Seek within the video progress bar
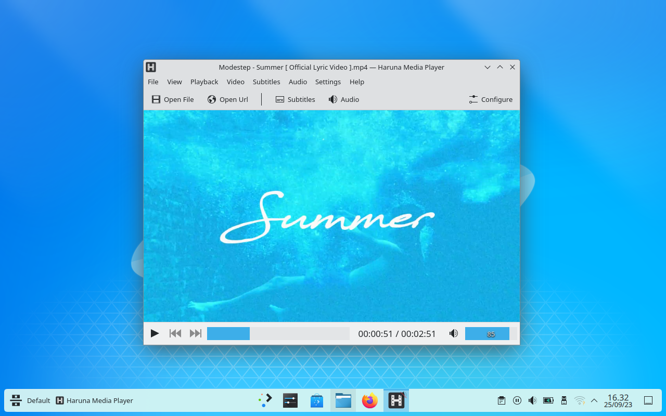Image resolution: width=666 pixels, height=416 pixels. coord(278,333)
